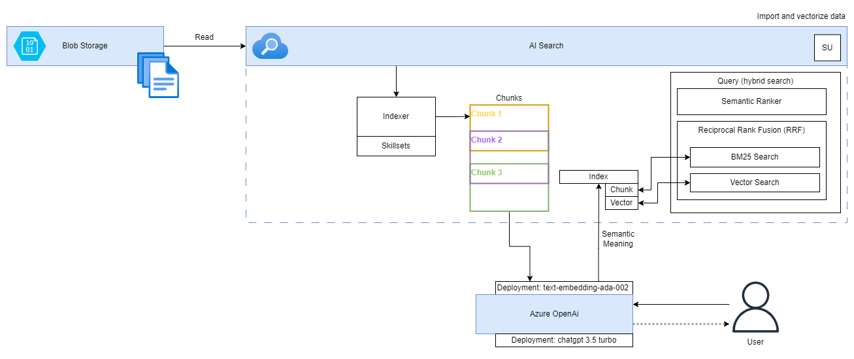Select the Blob Storage box
Screen dimensions: 854x359
[85, 46]
